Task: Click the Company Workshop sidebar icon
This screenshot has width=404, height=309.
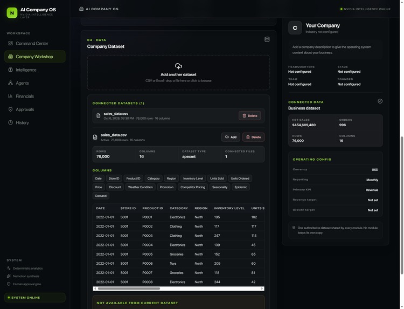Action: click(10, 57)
